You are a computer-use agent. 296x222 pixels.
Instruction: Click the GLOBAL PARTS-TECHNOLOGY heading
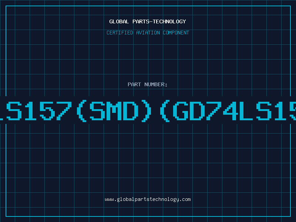pyautogui.click(x=148, y=21)
